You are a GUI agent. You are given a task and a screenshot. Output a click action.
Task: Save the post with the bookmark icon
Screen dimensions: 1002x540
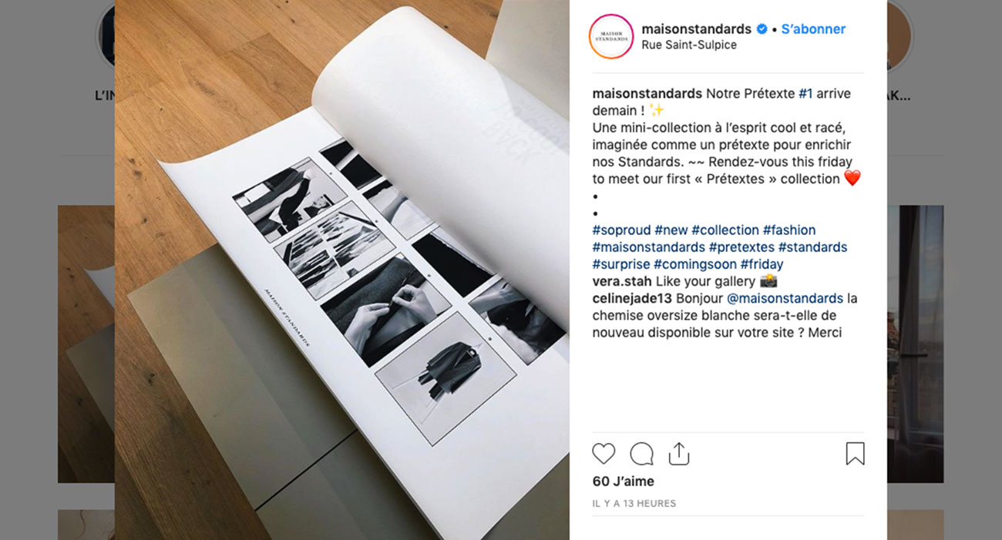pos(855,454)
